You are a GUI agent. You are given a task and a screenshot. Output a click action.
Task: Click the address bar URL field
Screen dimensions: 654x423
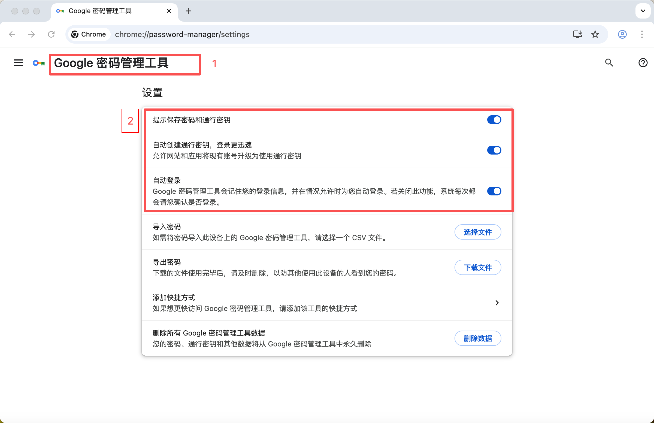click(329, 34)
